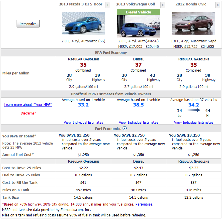View Individual Estimates for the Mazda 3
The width and height of the screenshot is (222, 219).
[x=83, y=122]
